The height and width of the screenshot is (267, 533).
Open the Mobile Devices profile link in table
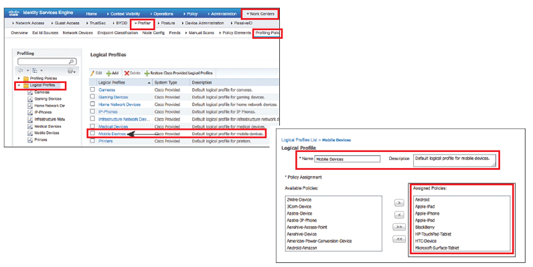112,134
